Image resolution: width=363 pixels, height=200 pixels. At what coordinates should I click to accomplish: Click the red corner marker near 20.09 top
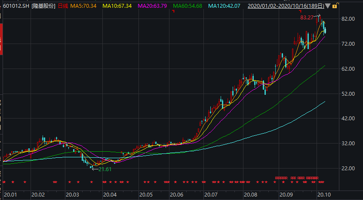coord(300,12)
